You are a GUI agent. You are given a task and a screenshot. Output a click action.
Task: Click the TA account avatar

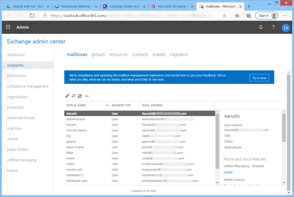[x=286, y=27]
